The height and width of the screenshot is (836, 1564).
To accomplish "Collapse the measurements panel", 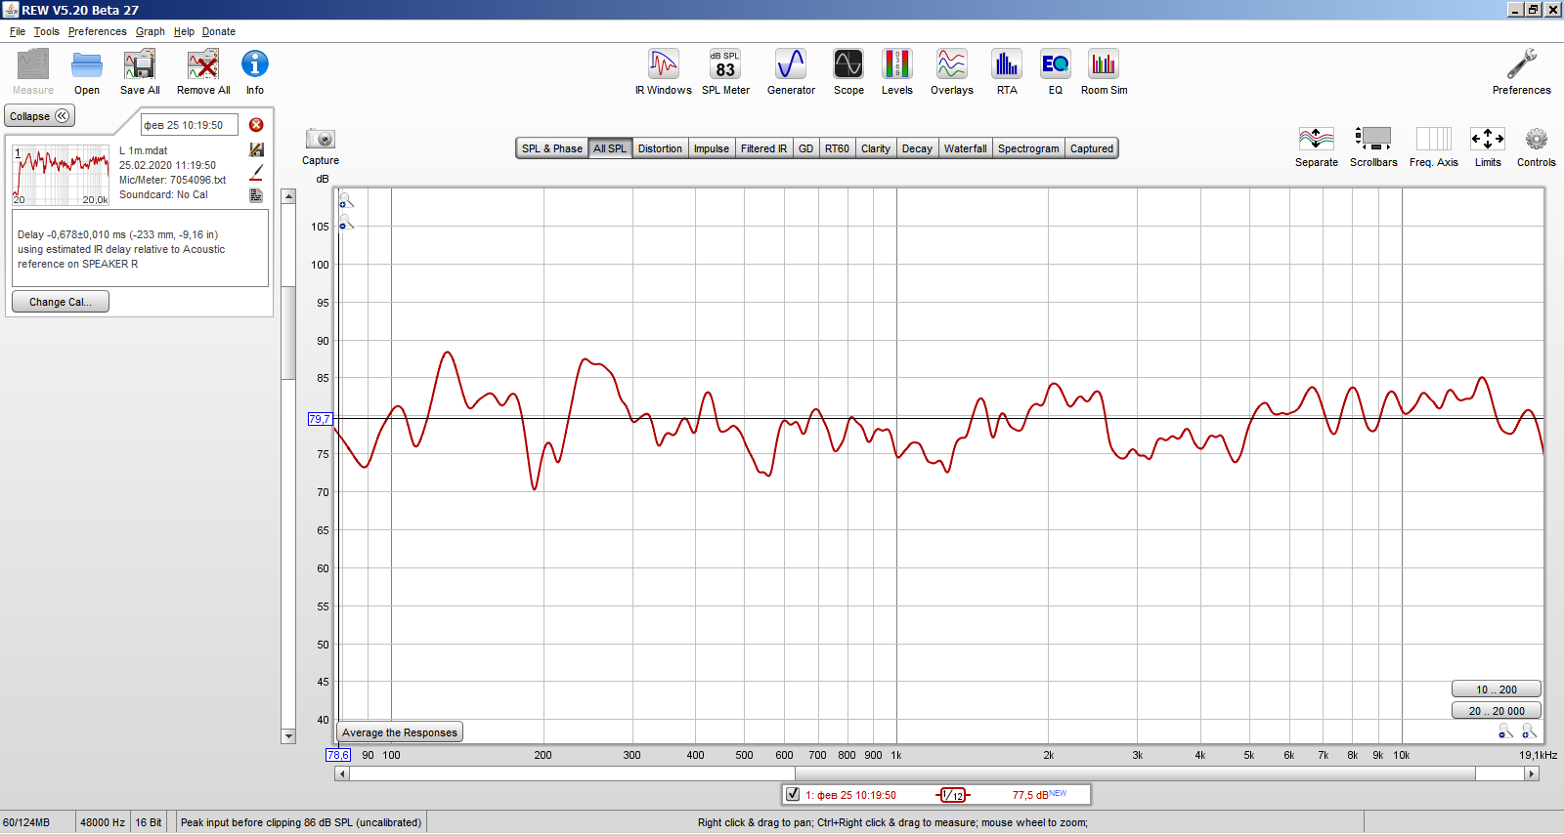I will (x=39, y=116).
